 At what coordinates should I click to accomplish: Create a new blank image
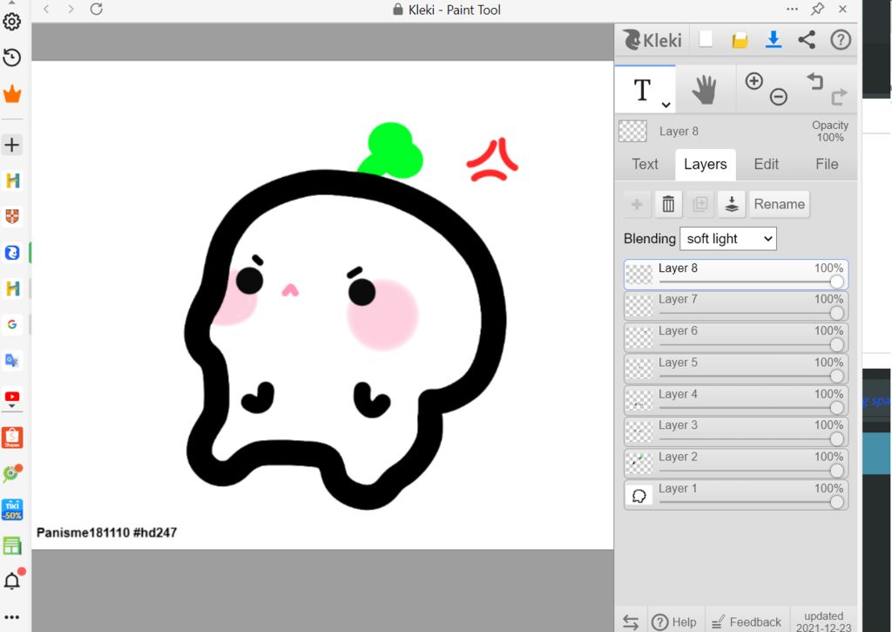tap(706, 39)
